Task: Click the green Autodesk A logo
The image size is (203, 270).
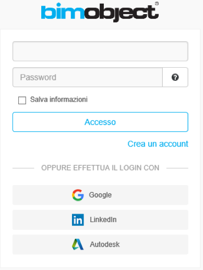Action: click(x=78, y=244)
